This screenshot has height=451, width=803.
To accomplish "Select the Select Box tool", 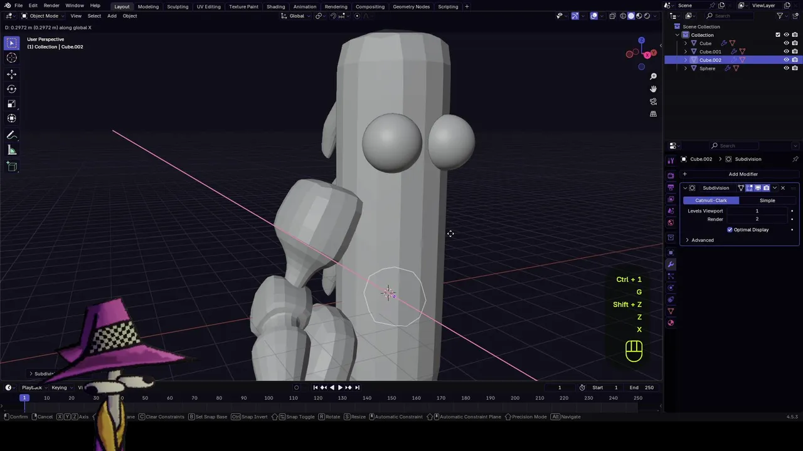I will 11,43.
